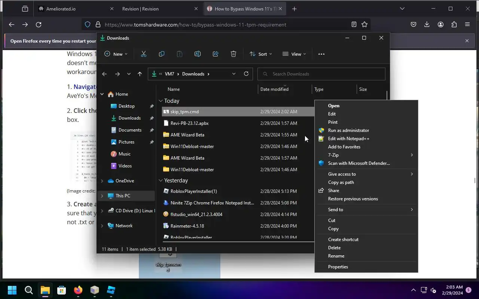This screenshot has width=479, height=299.
Task: Open the See more ellipsis menu
Action: click(x=321, y=54)
